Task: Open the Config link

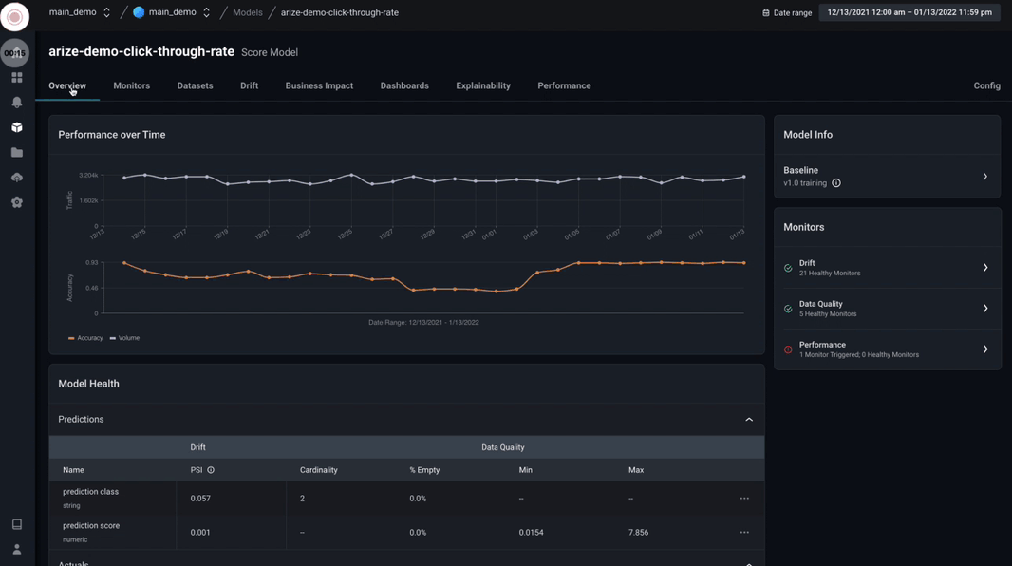Action: click(986, 85)
